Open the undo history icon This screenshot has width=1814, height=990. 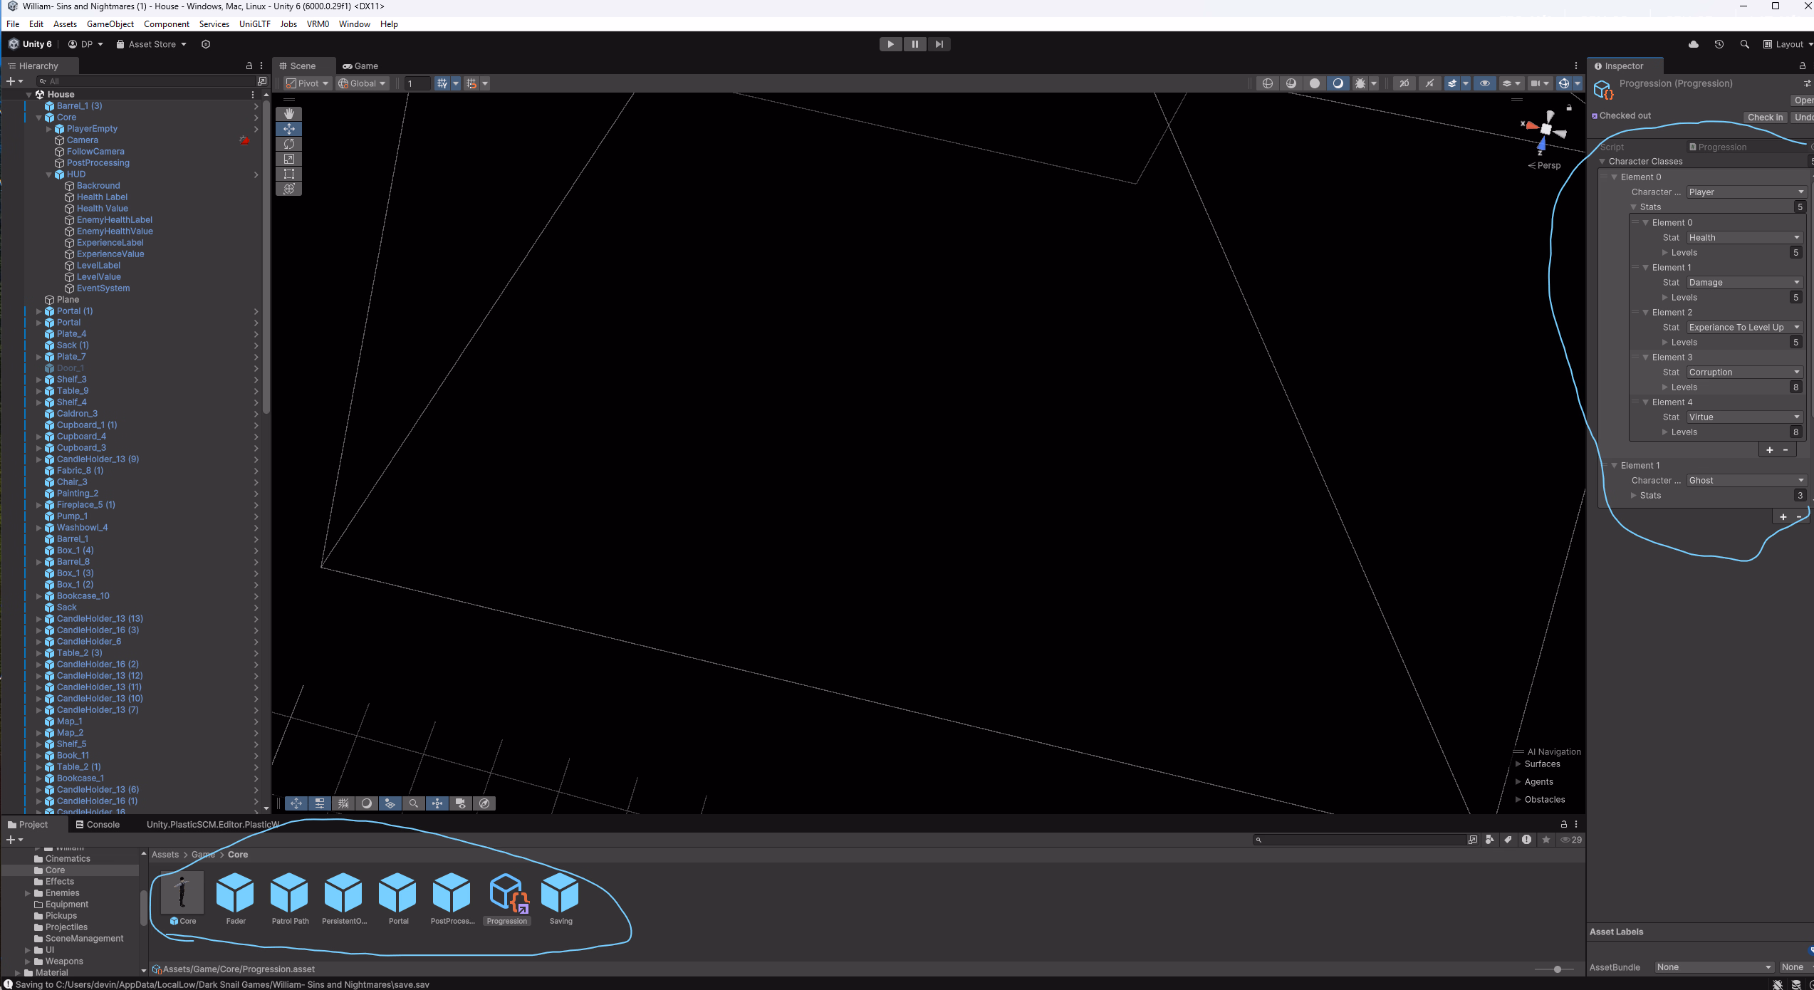point(1719,44)
